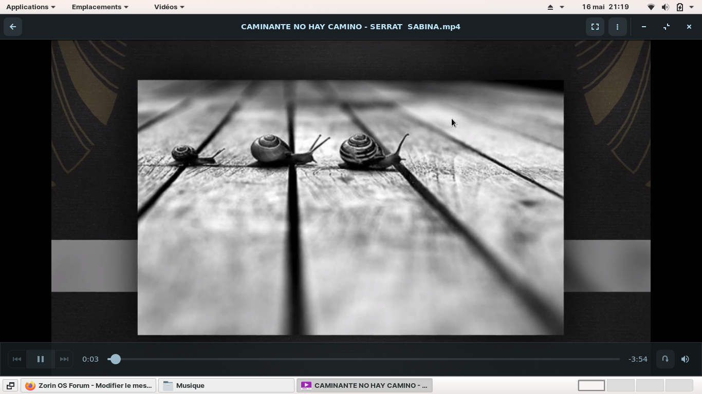
Task: Open the Applications menu
Action: 30,7
